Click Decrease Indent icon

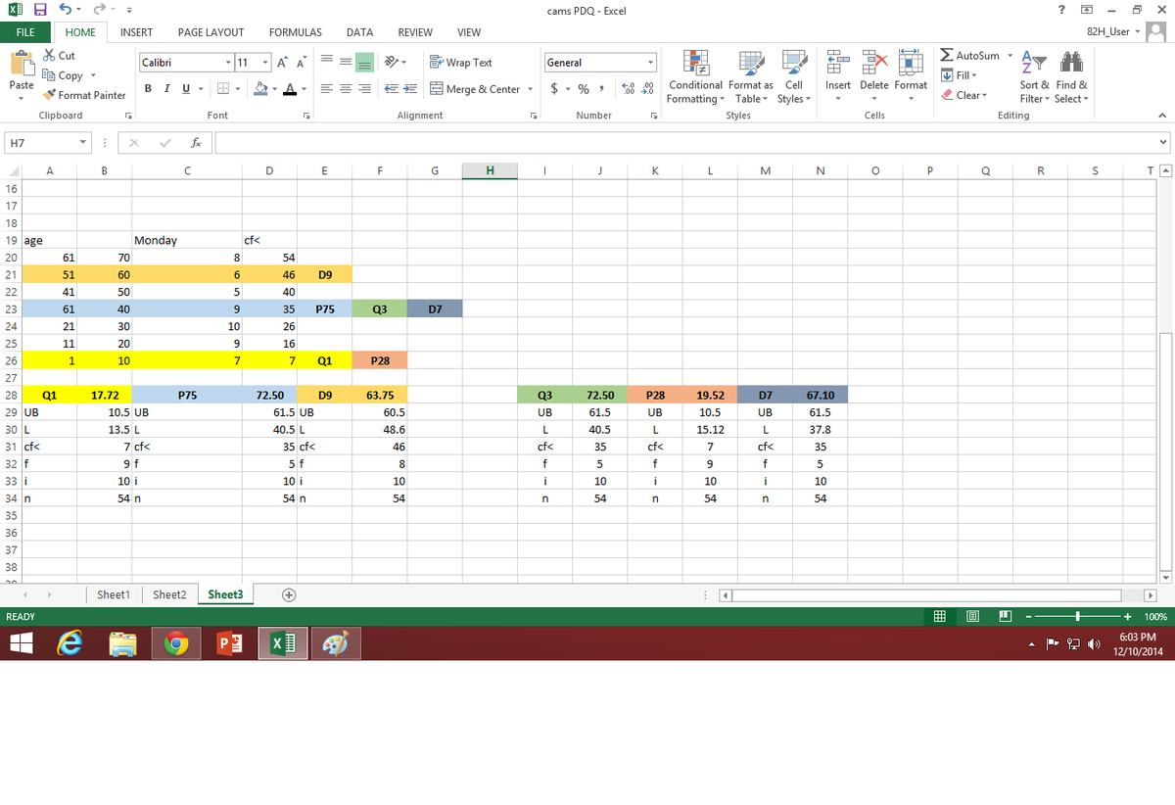tap(390, 89)
